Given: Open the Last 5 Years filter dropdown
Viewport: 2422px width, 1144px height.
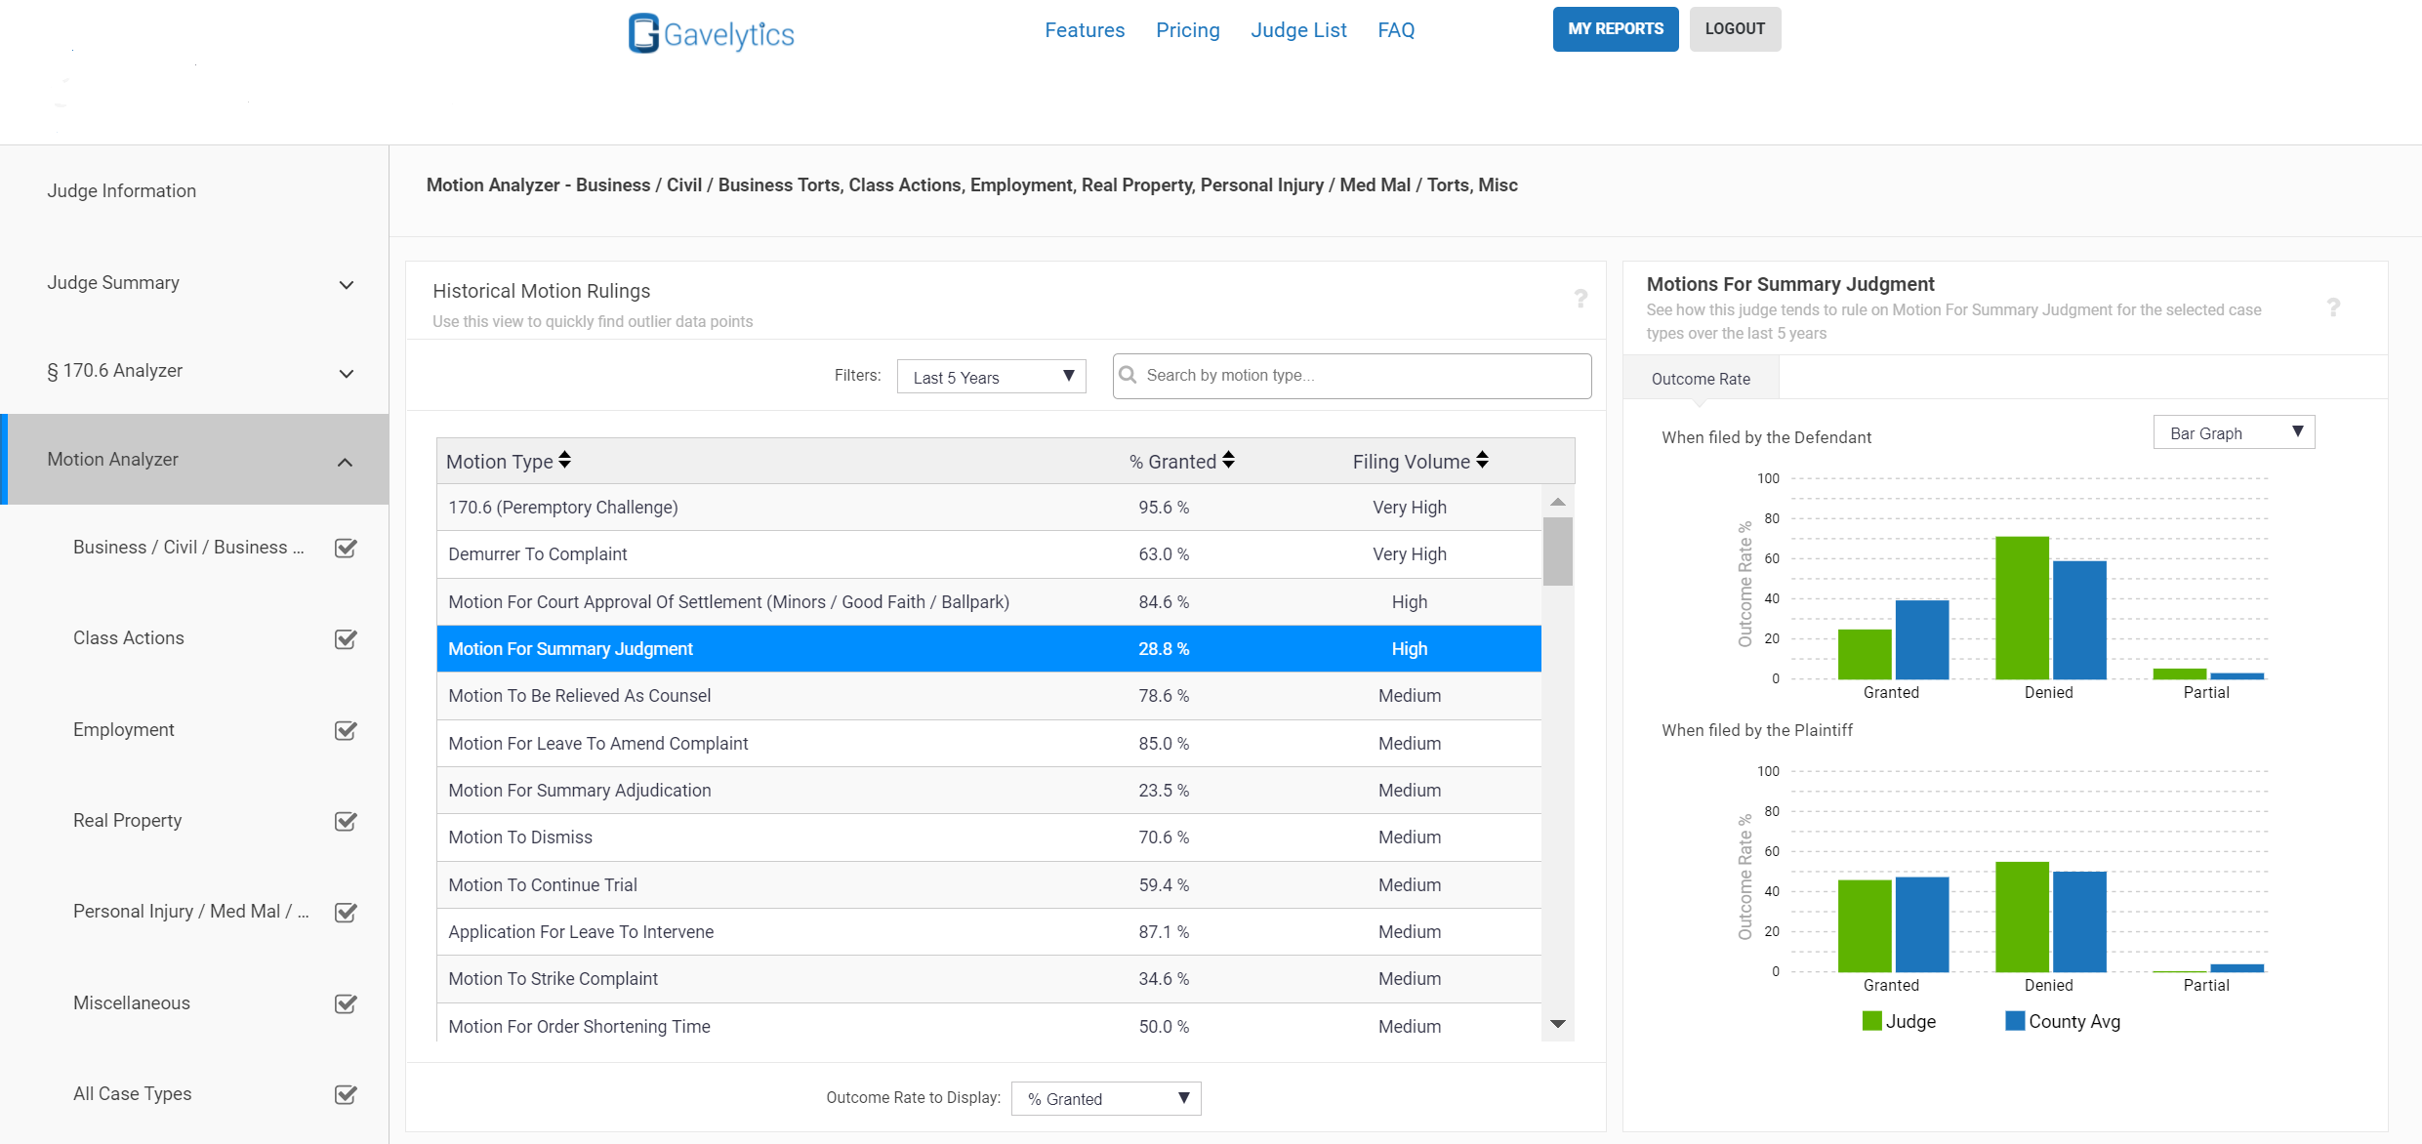Looking at the screenshot, I should 991,377.
